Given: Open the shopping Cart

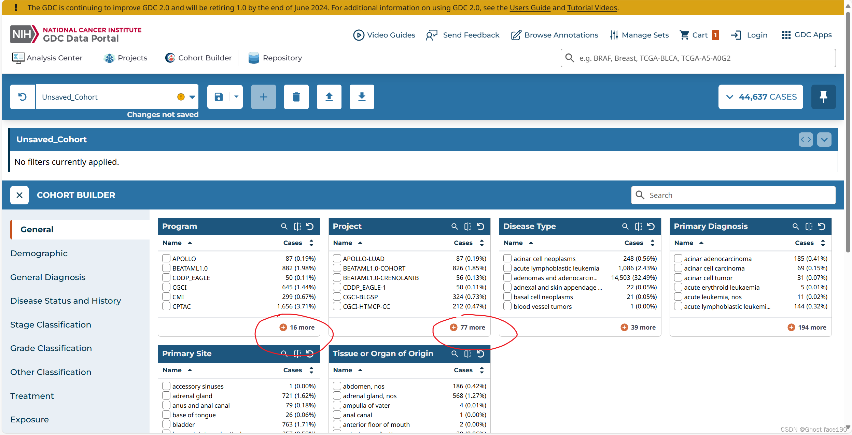Looking at the screenshot, I should tap(699, 35).
